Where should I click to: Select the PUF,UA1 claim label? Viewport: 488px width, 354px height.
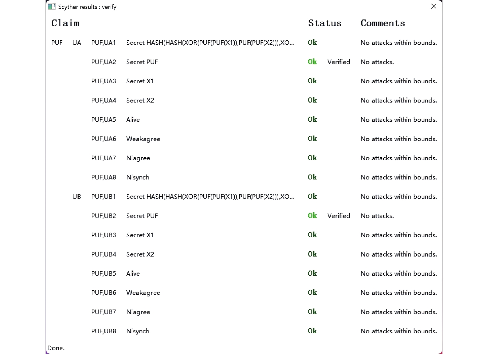coord(103,43)
